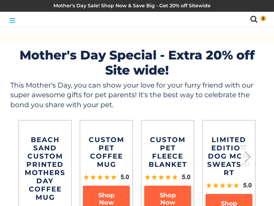Click the search magnifier icon
274x206 pixels.
coord(254,19)
